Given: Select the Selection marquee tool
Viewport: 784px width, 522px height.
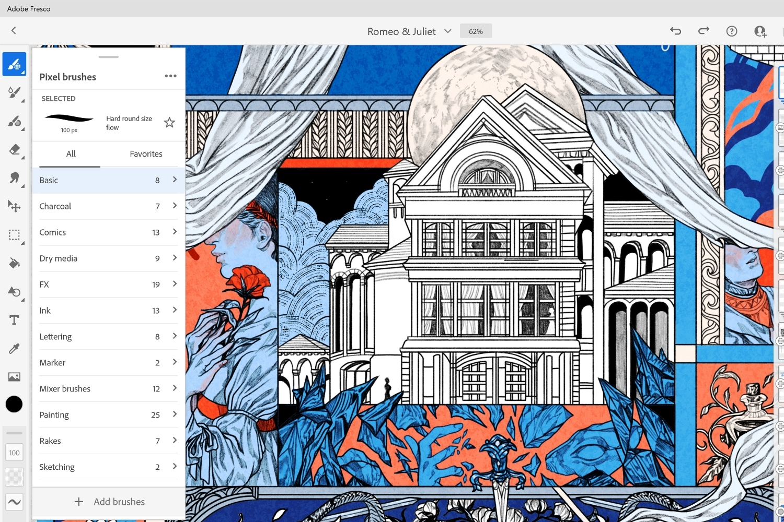Looking at the screenshot, I should coord(14,235).
